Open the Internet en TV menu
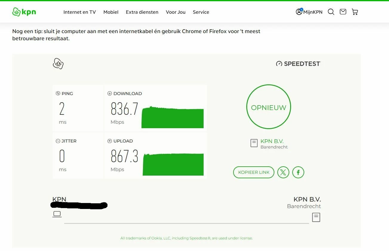Image resolution: width=389 pixels, height=251 pixels. click(79, 12)
